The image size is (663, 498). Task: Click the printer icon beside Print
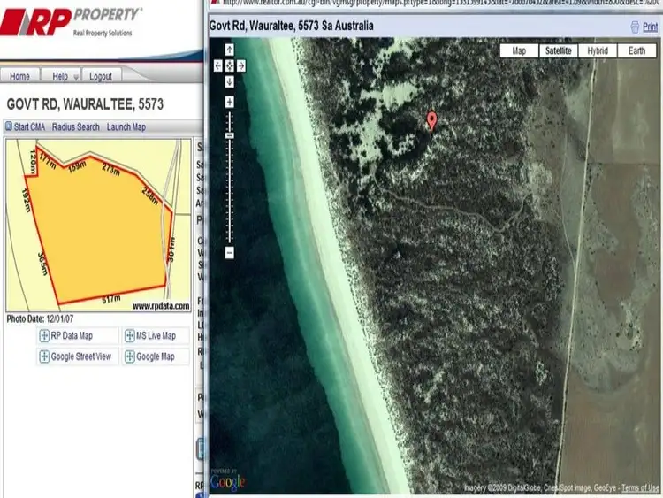635,27
